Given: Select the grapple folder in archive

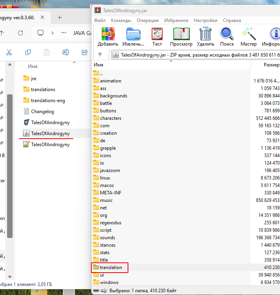Looking at the screenshot, I should pos(104,148).
